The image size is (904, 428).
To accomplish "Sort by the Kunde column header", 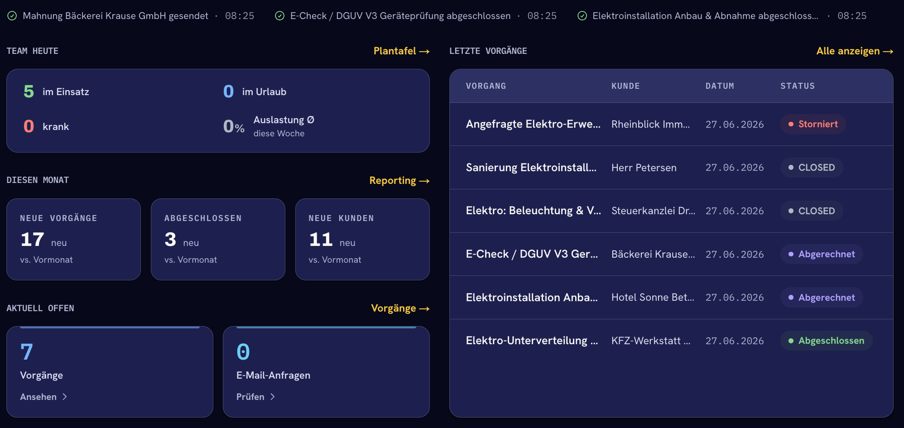I will tap(626, 86).
